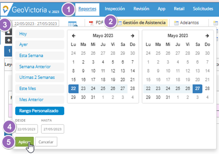Open the Retail menu tab
219x154 pixels.
point(179,9)
